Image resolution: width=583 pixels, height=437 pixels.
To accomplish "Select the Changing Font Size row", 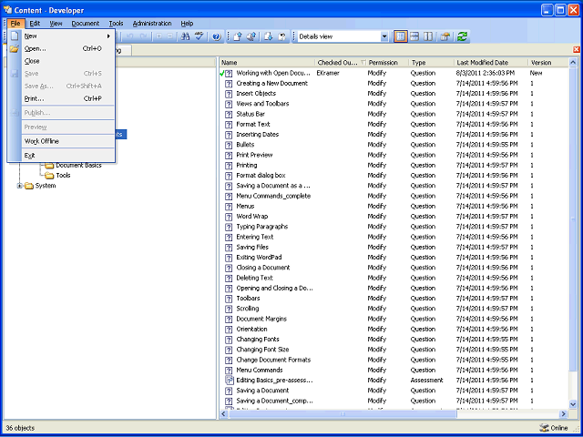I will pyautogui.click(x=394, y=350).
